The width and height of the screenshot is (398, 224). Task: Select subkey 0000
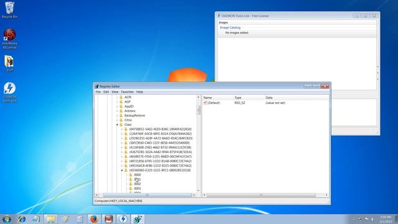click(137, 175)
